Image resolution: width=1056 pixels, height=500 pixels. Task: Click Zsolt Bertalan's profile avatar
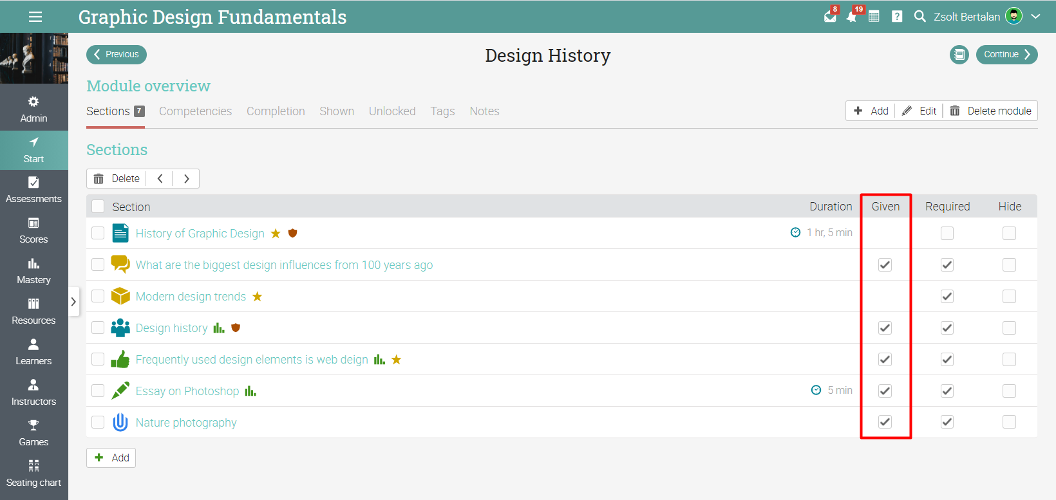[1014, 16]
